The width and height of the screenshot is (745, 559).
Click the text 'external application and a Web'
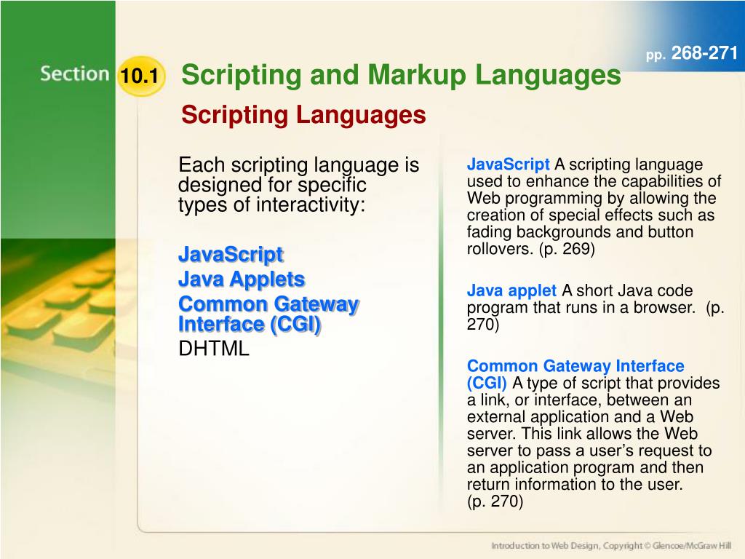click(x=580, y=417)
